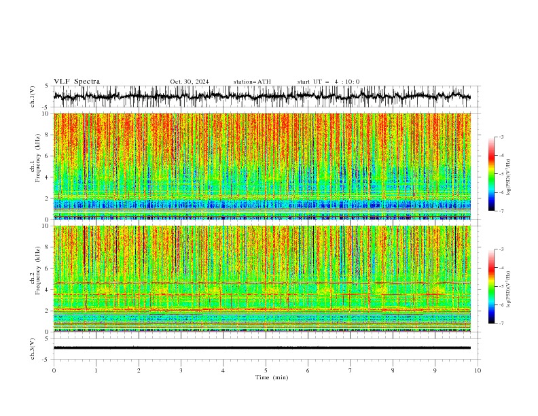Viewport: 538px width, 416px height.
Task: Click the "1" label on the time axis
Action: tap(96, 370)
